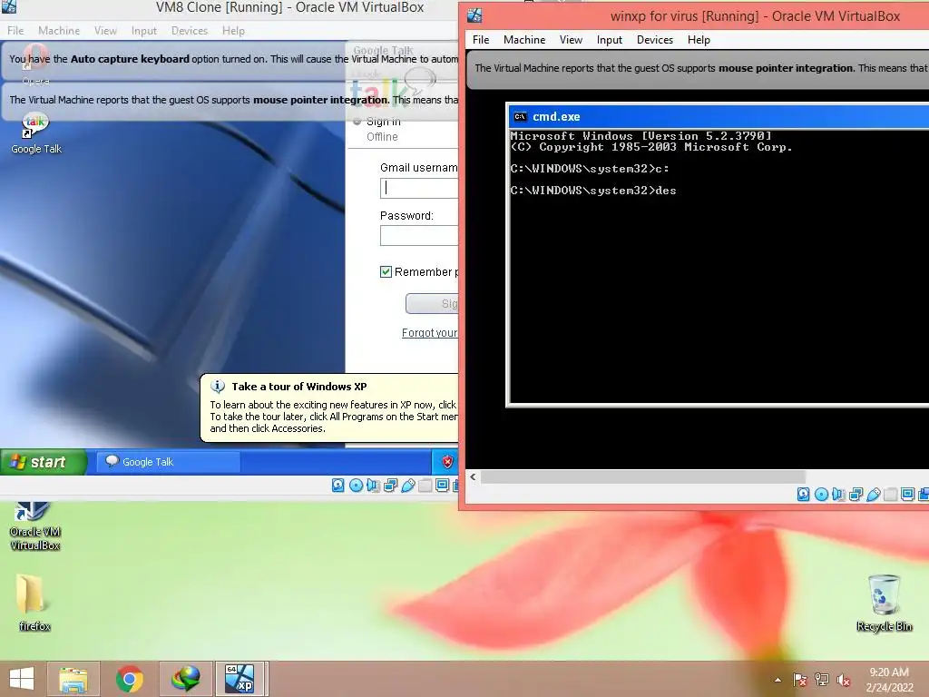Viewport: 929px width, 697px height.
Task: Click network tray icon
Action: [x=822, y=679]
